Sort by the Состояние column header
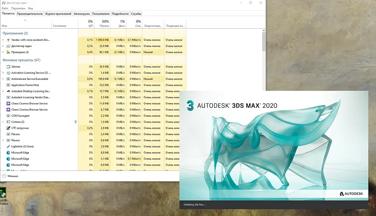The width and height of the screenshot is (376, 216). 65,24
